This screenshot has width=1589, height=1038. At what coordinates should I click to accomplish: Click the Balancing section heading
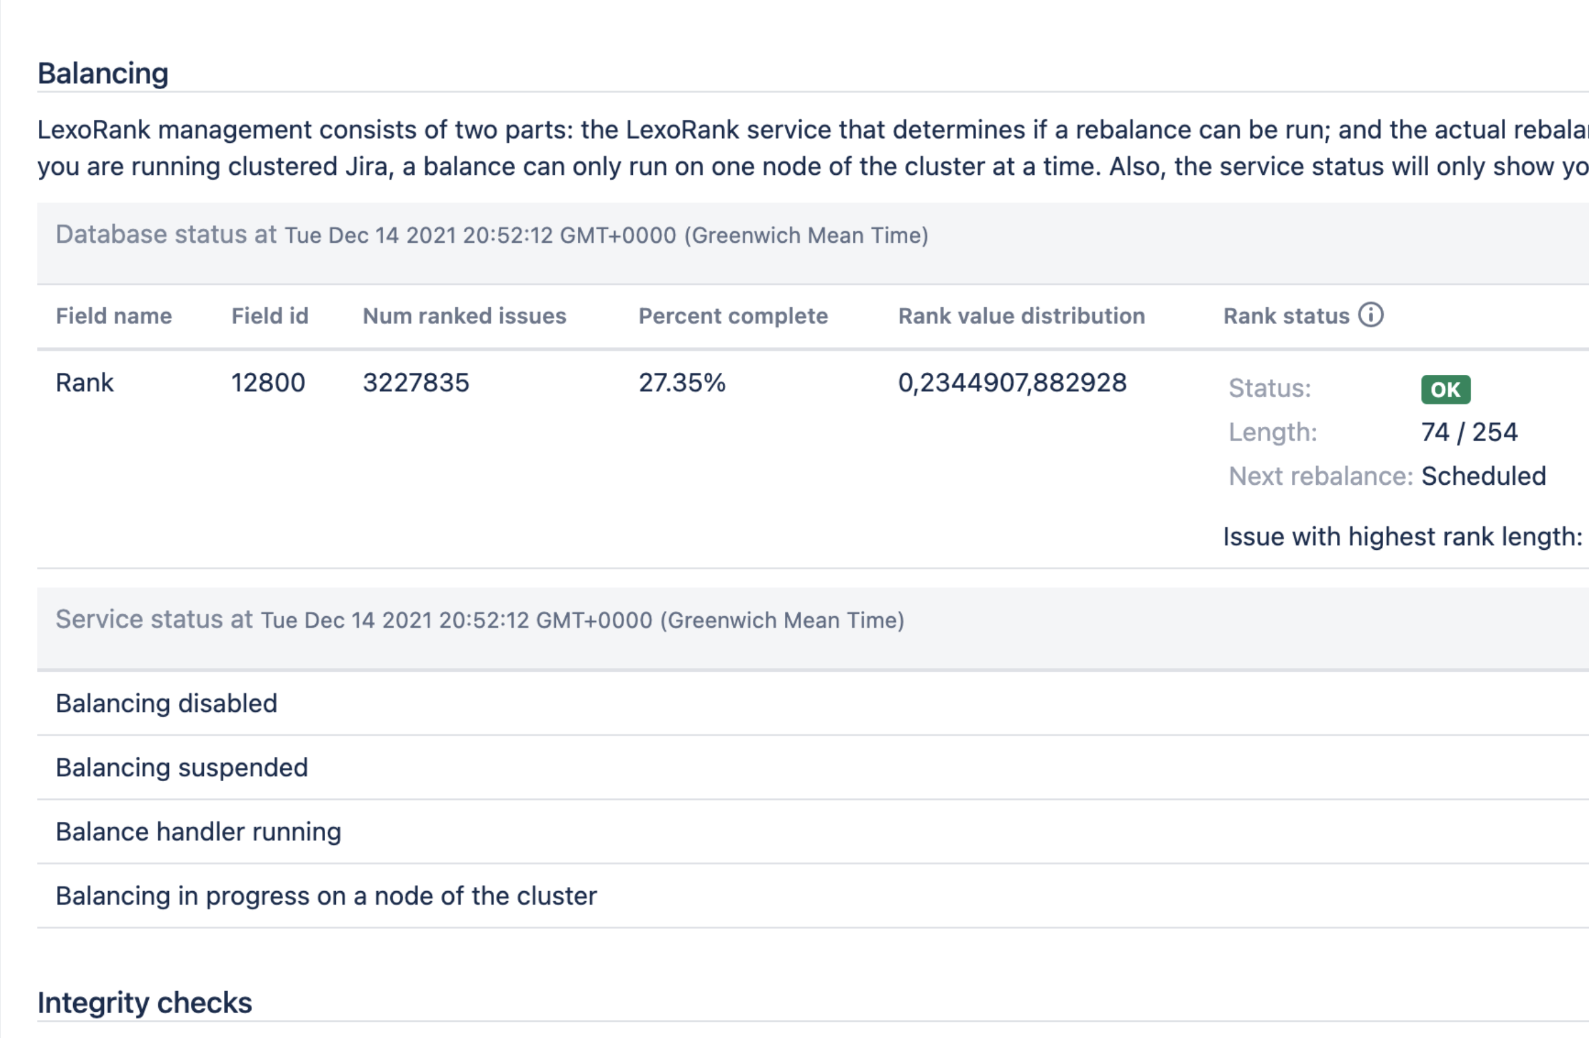103,73
